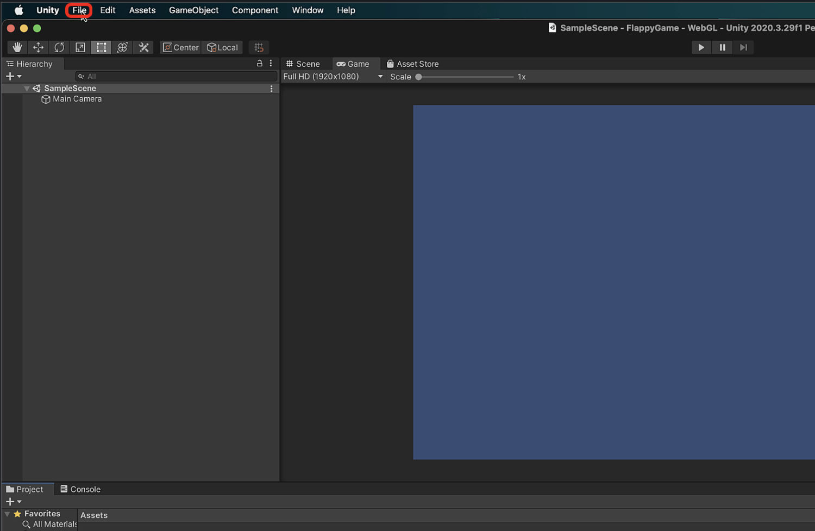Open the Assets menu
The width and height of the screenshot is (815, 531).
(x=142, y=10)
